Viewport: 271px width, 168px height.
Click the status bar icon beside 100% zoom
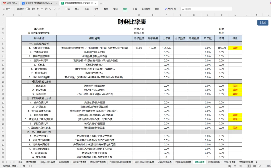pos(260,166)
